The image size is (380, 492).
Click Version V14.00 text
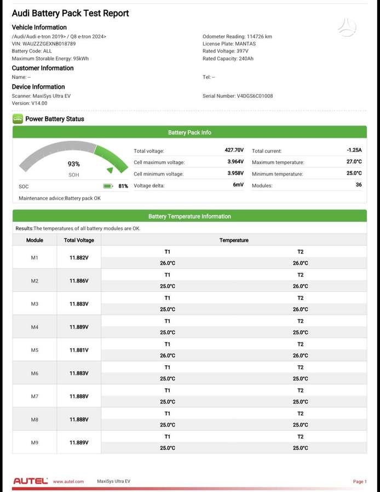point(30,103)
